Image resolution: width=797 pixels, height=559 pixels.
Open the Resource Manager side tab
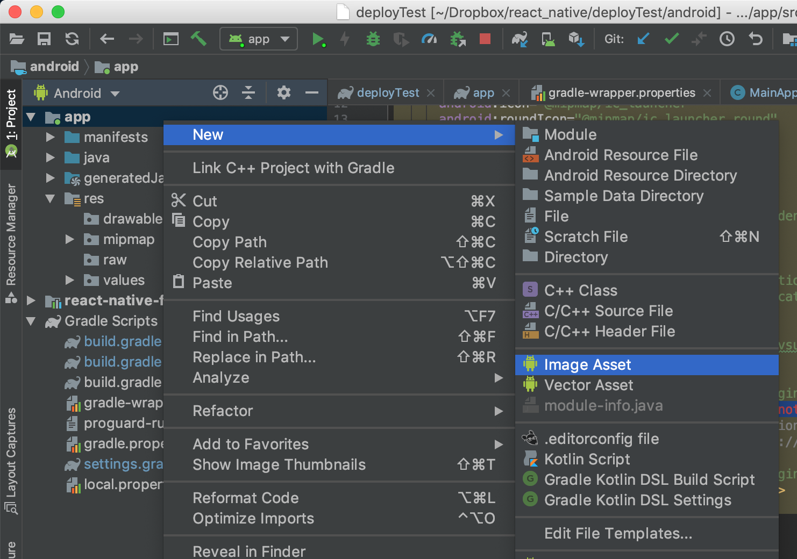pyautogui.click(x=11, y=243)
